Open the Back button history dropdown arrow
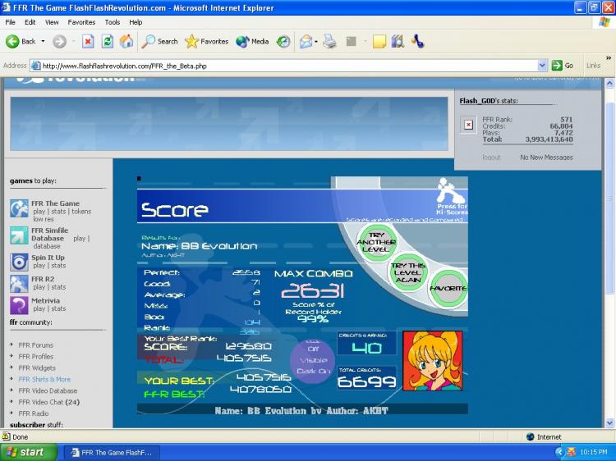The width and height of the screenshot is (616, 461). click(43, 41)
